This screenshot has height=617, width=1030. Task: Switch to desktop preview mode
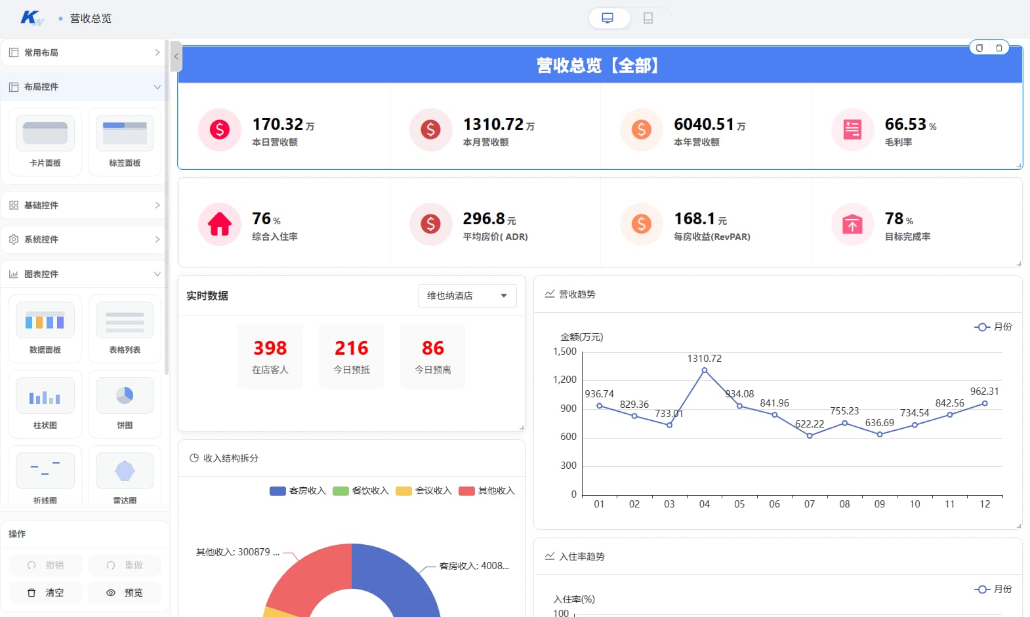(x=608, y=18)
